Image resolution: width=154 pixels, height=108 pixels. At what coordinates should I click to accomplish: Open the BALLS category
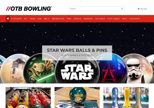47,19
